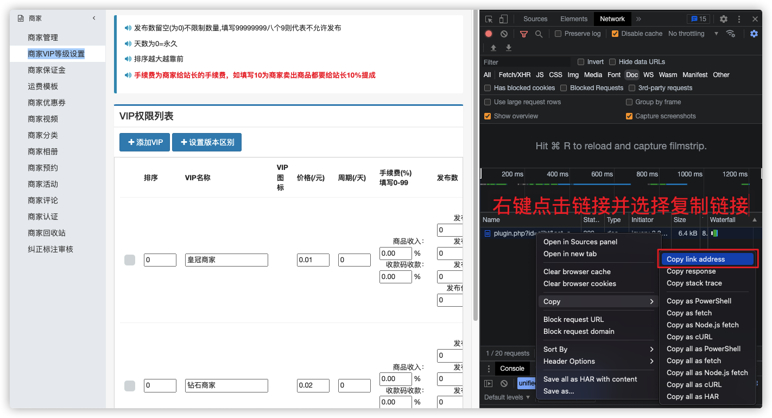
Task: Choose Open in new tab
Action: (570, 254)
